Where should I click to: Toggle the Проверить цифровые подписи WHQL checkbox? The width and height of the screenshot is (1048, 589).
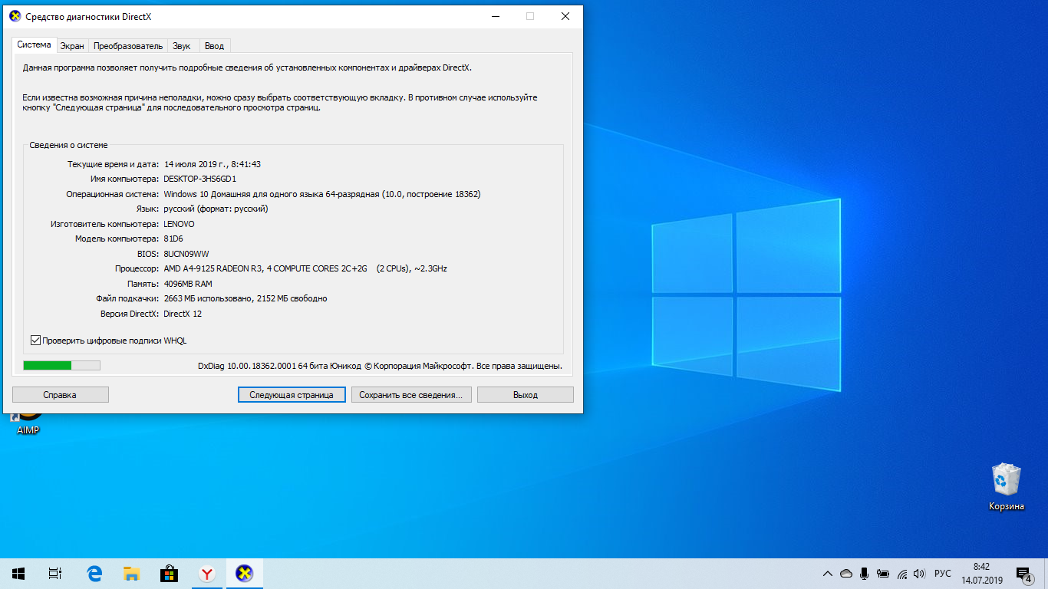click(x=35, y=341)
